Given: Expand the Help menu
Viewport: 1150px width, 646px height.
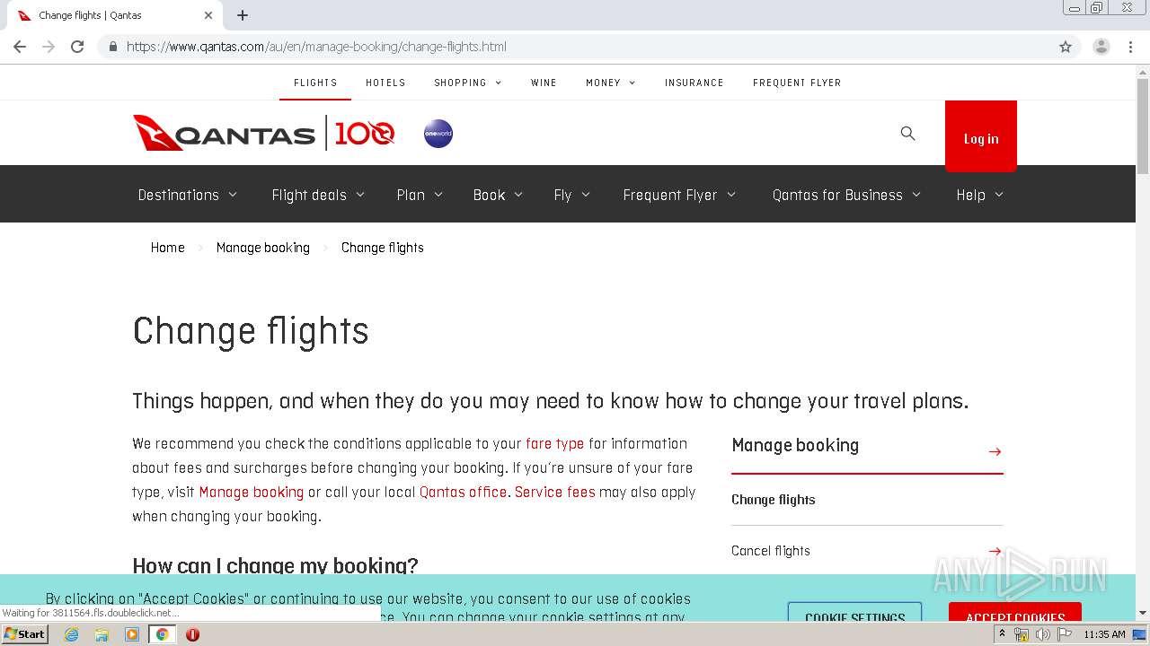Looking at the screenshot, I should 979,195.
